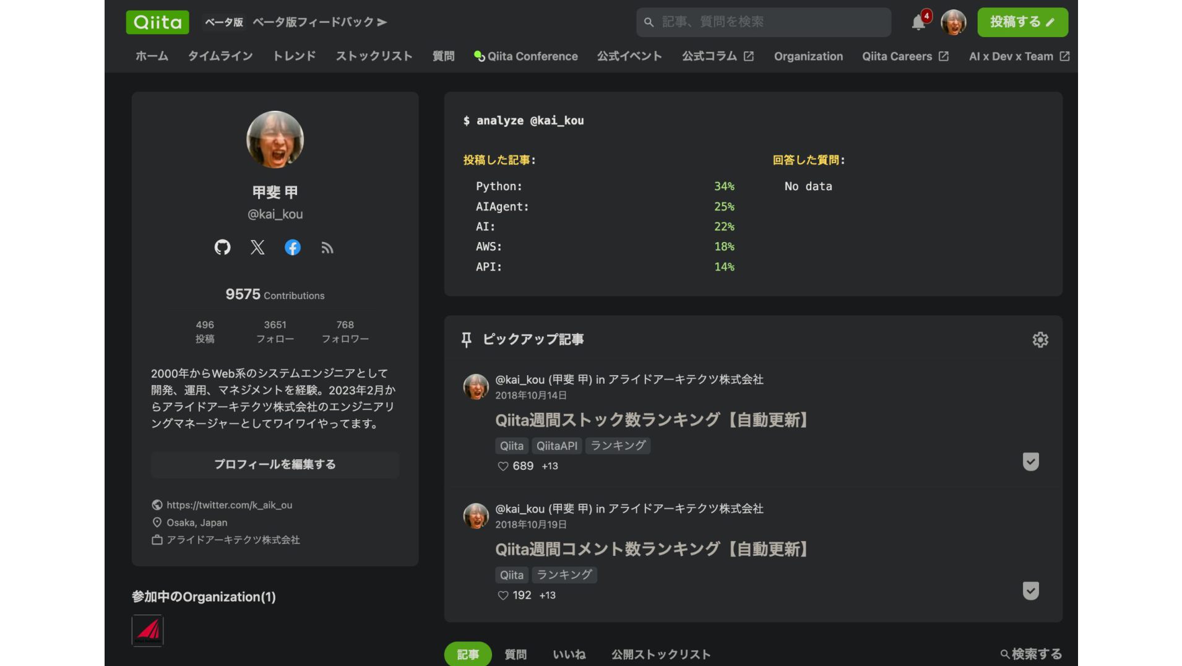Open Organization navigation item
1182x666 pixels.
tap(808, 56)
